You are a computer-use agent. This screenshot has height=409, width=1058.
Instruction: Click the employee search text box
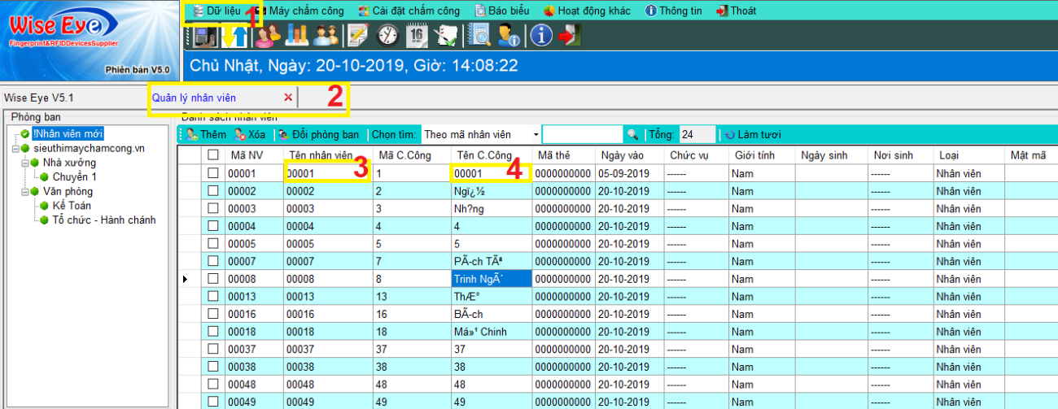click(583, 134)
